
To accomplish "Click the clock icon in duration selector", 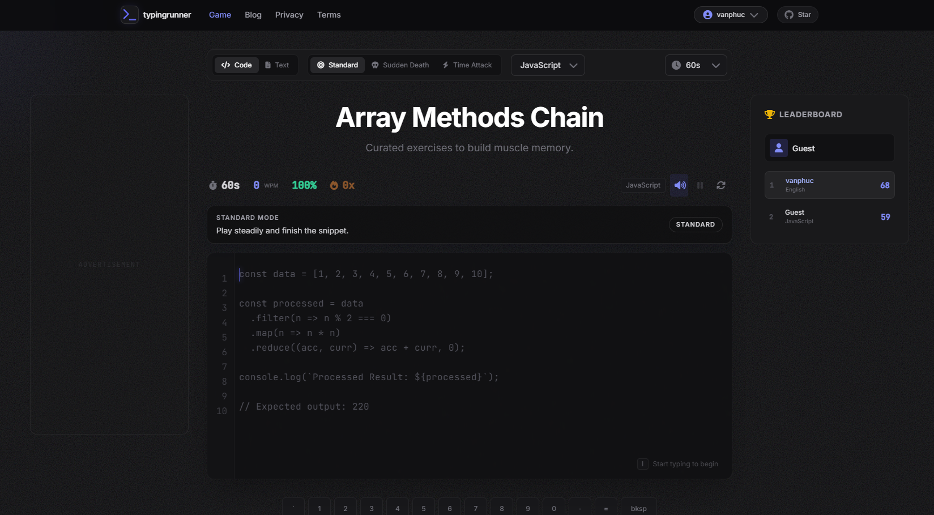I will click(676, 65).
